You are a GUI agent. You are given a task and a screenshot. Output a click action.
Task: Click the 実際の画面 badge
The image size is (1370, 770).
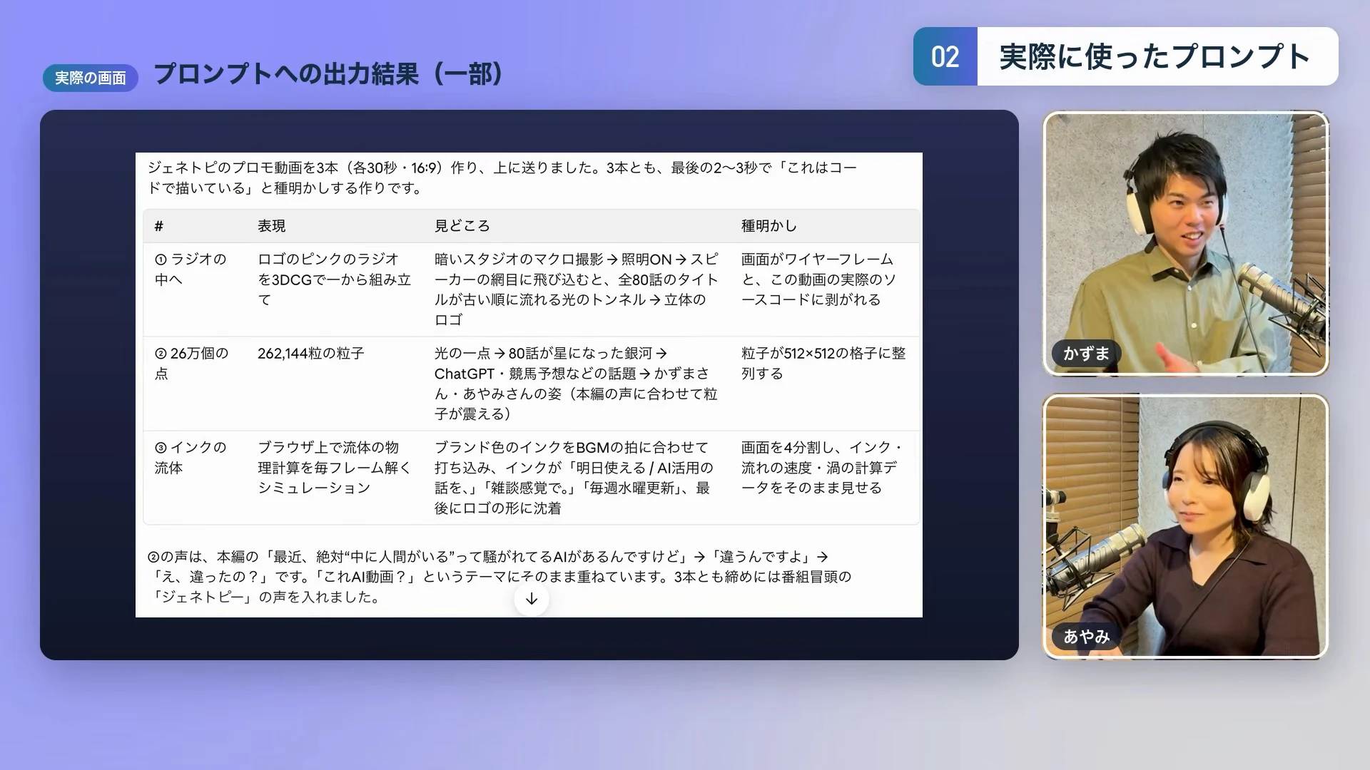tap(91, 78)
